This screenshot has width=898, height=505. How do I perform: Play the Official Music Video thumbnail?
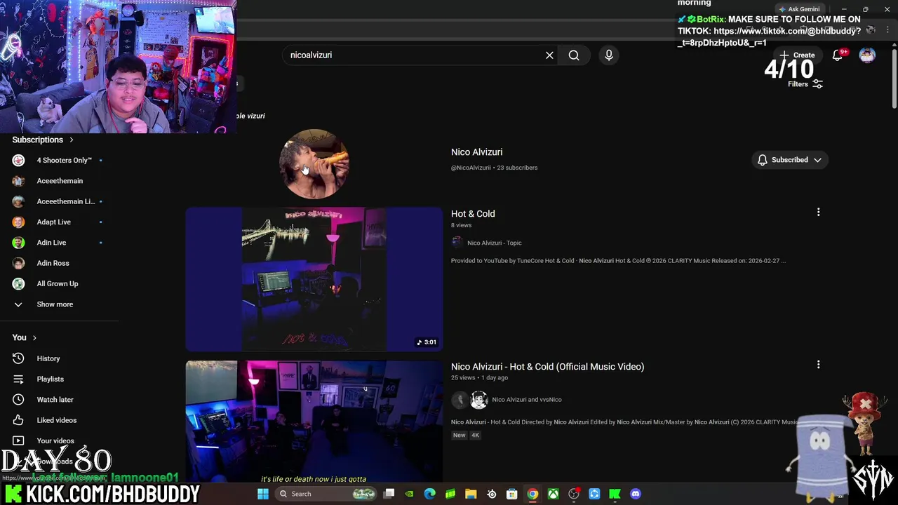(x=314, y=422)
